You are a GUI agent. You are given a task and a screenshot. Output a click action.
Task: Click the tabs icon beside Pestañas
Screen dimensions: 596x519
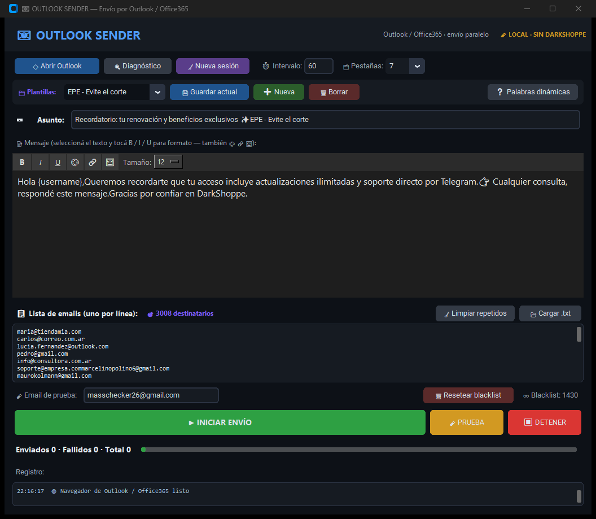point(346,67)
